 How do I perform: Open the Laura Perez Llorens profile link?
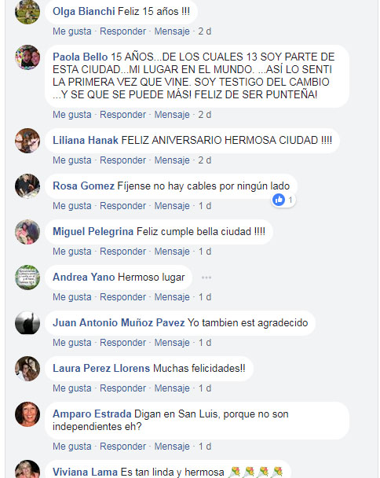point(101,368)
